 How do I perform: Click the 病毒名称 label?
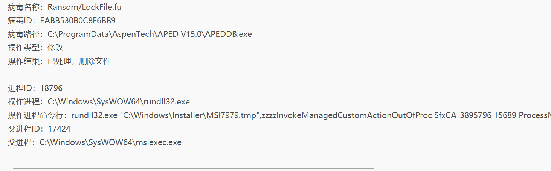pyautogui.click(x=23, y=7)
